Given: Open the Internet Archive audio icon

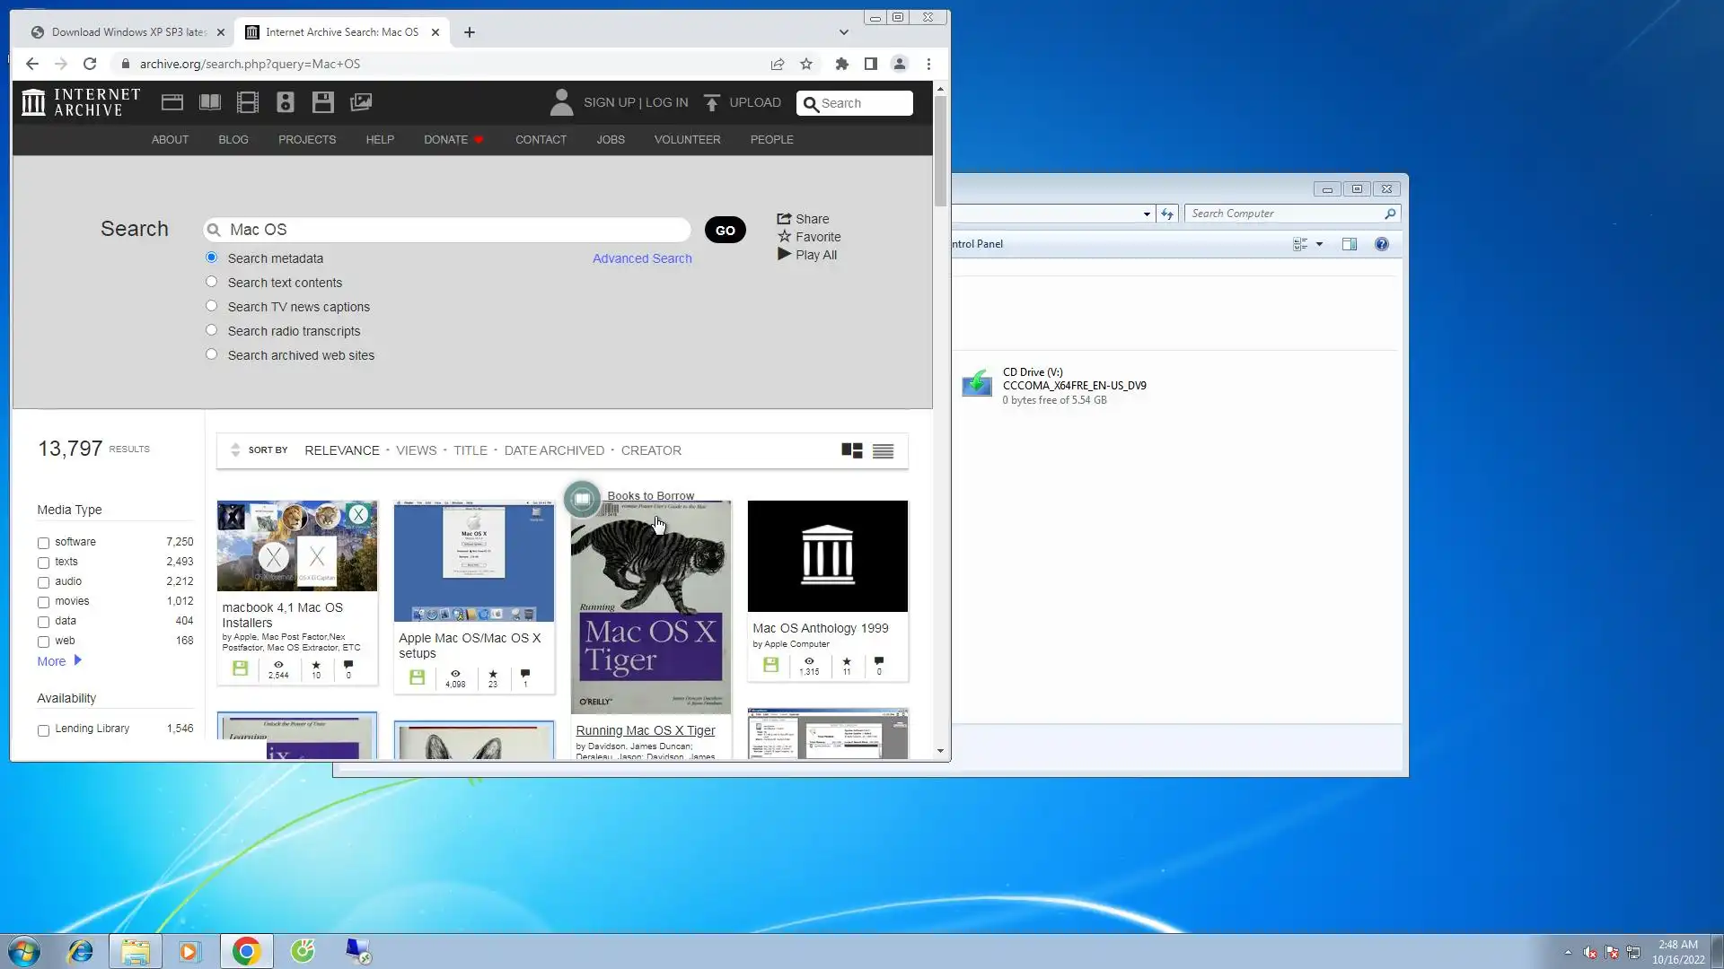Looking at the screenshot, I should click(x=286, y=102).
